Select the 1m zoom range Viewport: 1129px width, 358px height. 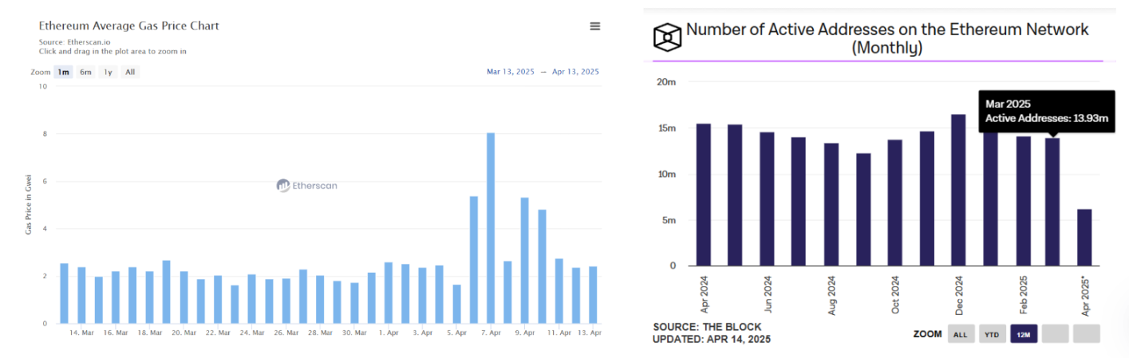pyautogui.click(x=64, y=72)
